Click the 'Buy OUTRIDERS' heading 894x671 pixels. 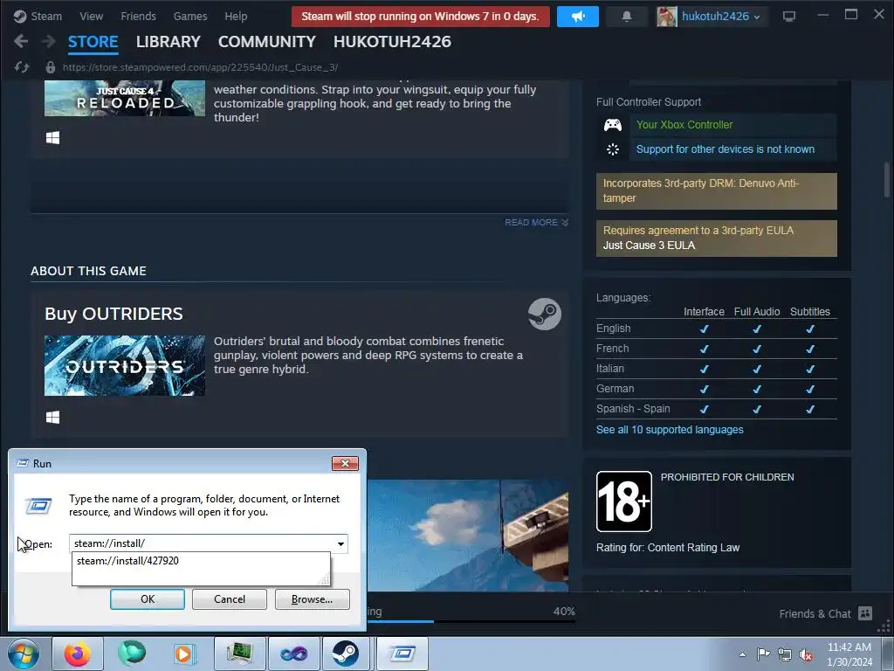[x=114, y=314]
